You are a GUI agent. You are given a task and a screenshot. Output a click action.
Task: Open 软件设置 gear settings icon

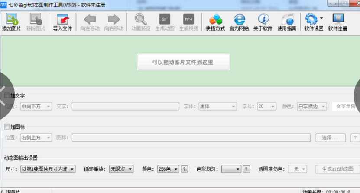click(311, 19)
